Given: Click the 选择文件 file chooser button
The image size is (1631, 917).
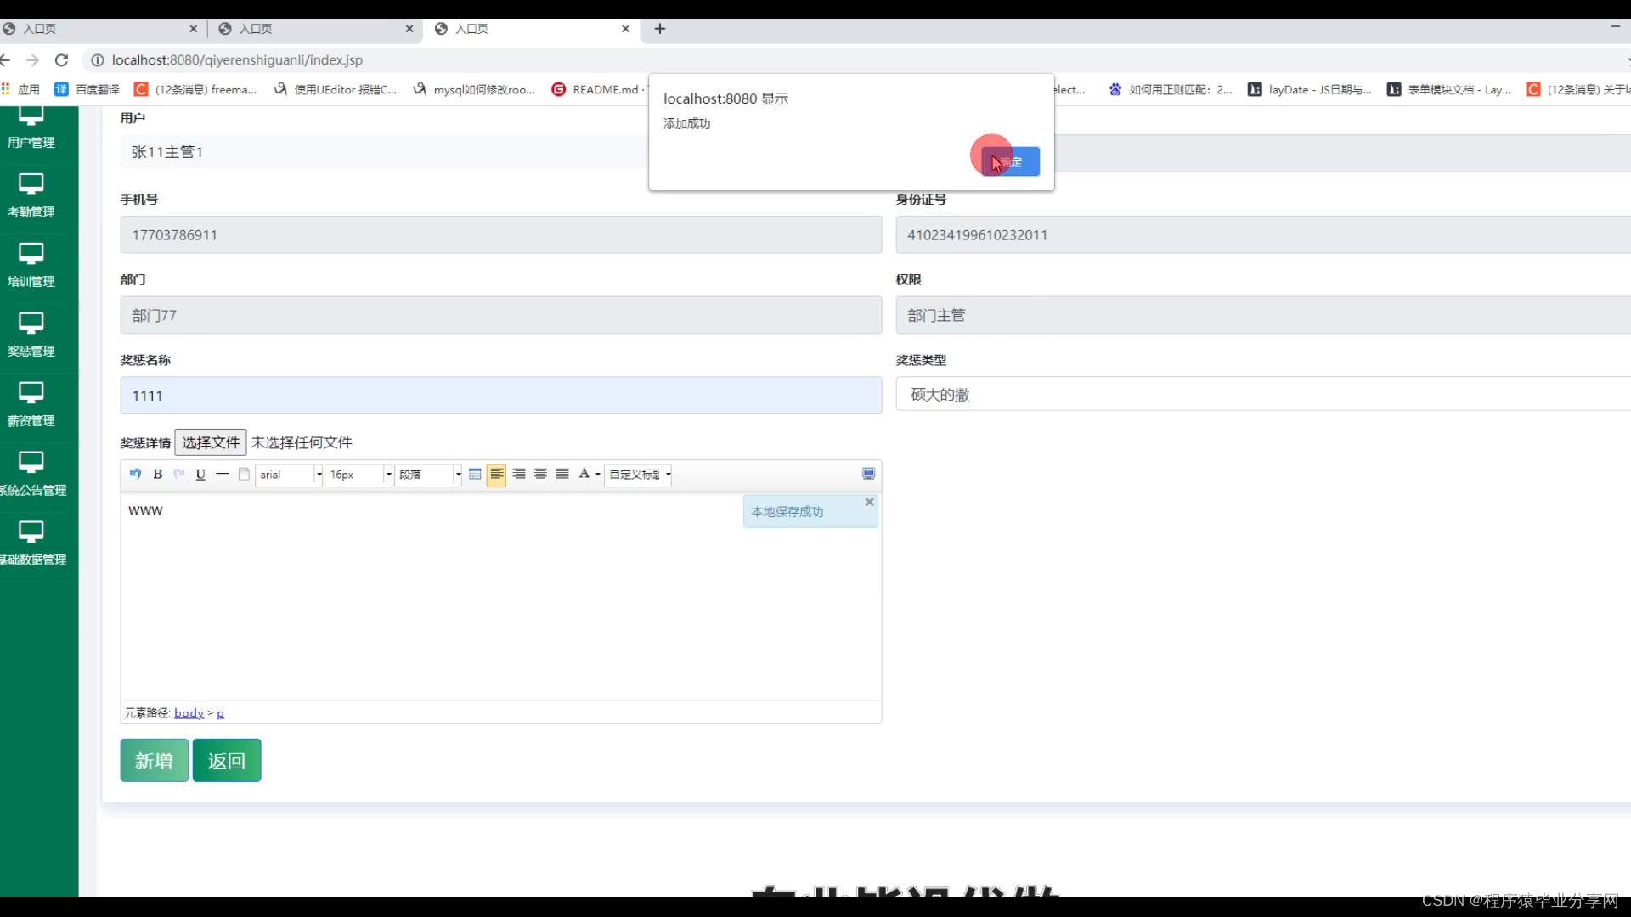Looking at the screenshot, I should 211,442.
